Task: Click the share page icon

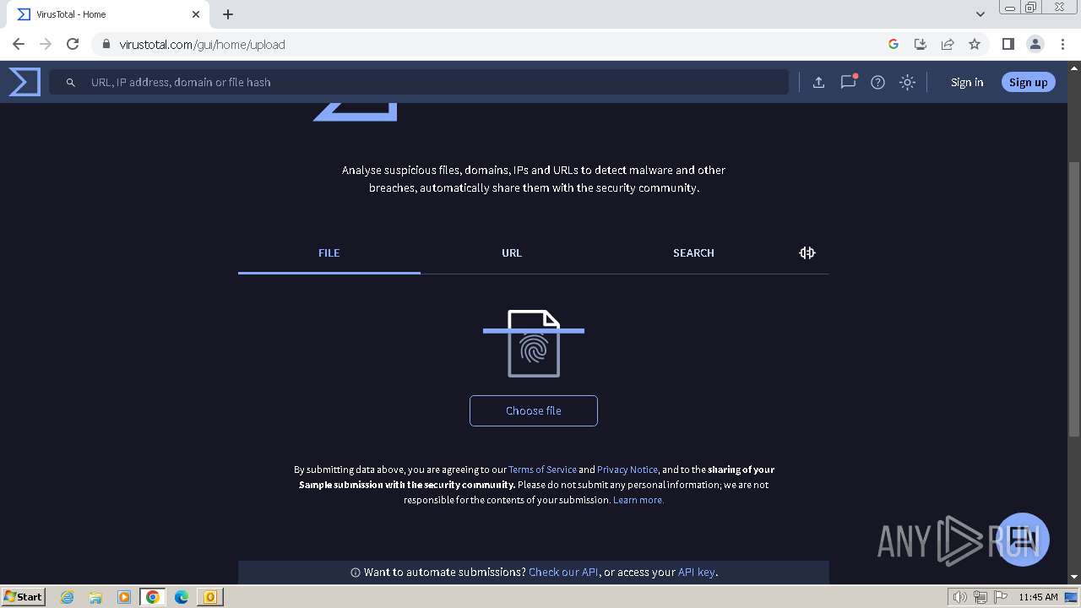Action: (x=948, y=44)
